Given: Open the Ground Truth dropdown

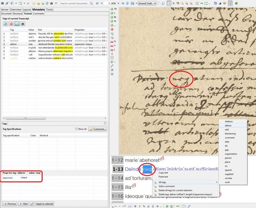Looking at the screenshot, I should pyautogui.click(x=147, y=3).
